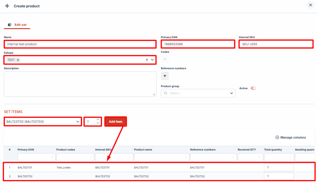The height and width of the screenshot is (189, 317).
Task: Decrease the set item quantity
Action: coord(98,123)
